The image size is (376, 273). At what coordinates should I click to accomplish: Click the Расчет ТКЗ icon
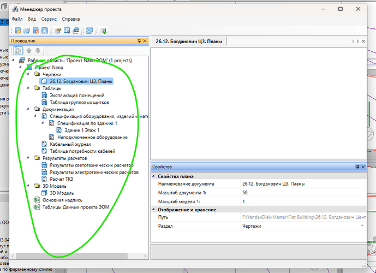pyautogui.click(x=44, y=179)
